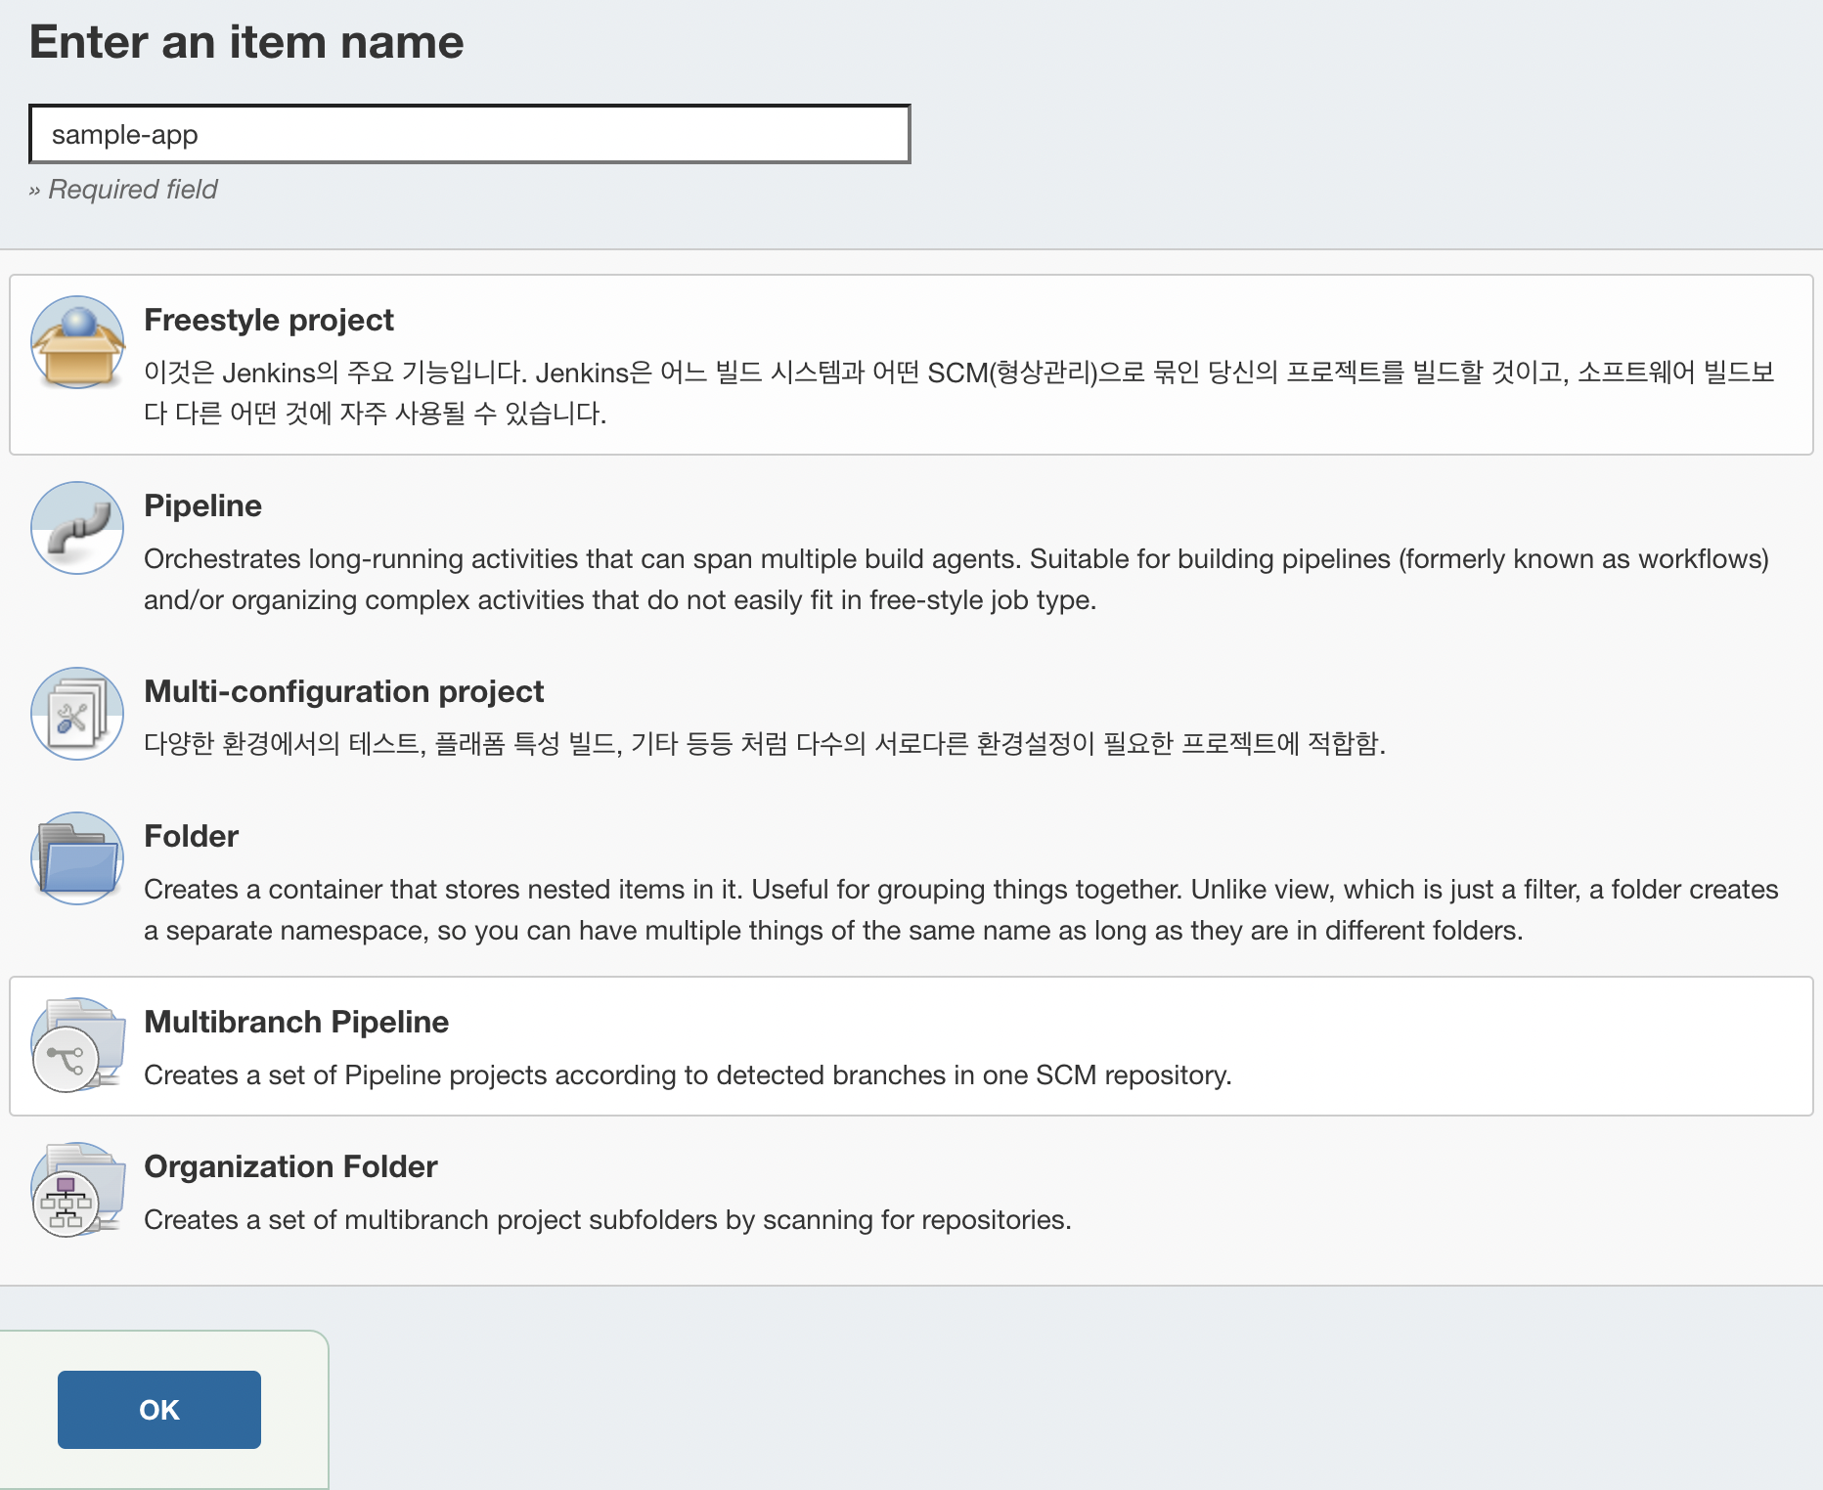Click the Pipeline description starting with Orchestrates

(956, 579)
